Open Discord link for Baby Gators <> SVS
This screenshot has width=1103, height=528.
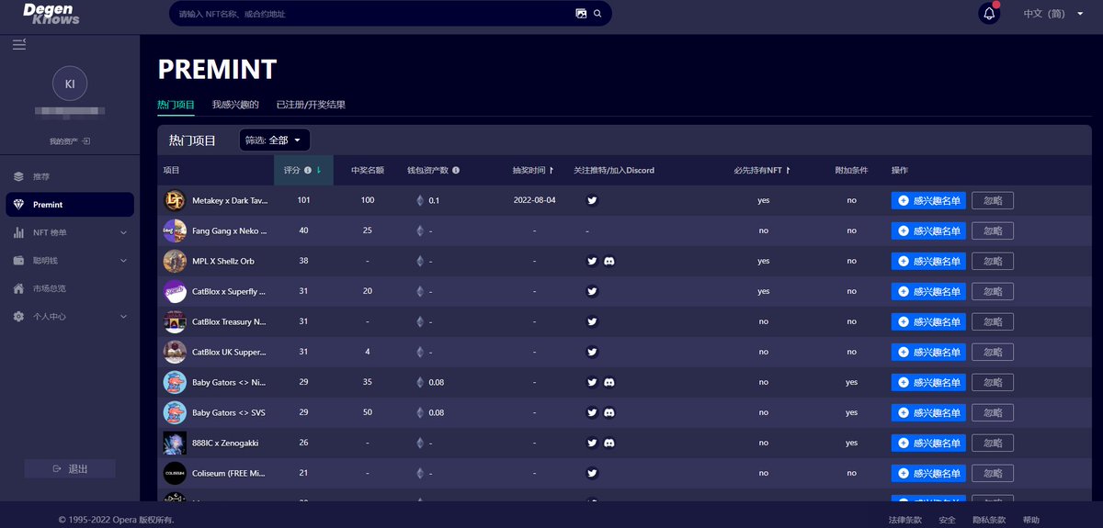609,412
